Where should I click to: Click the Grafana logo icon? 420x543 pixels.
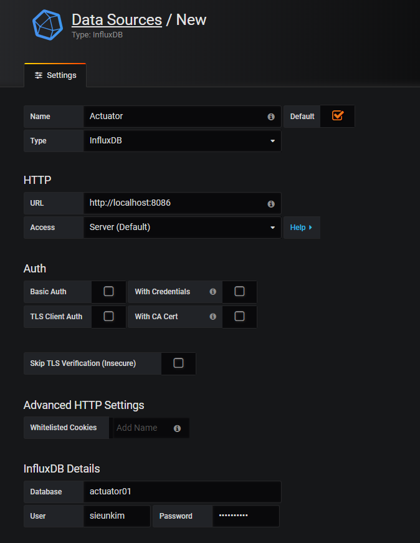click(x=47, y=25)
